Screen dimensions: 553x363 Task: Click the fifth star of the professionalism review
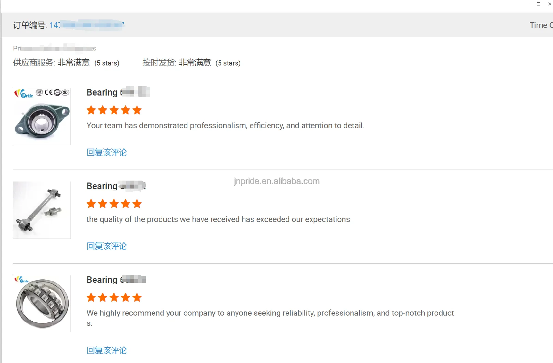[137, 110]
